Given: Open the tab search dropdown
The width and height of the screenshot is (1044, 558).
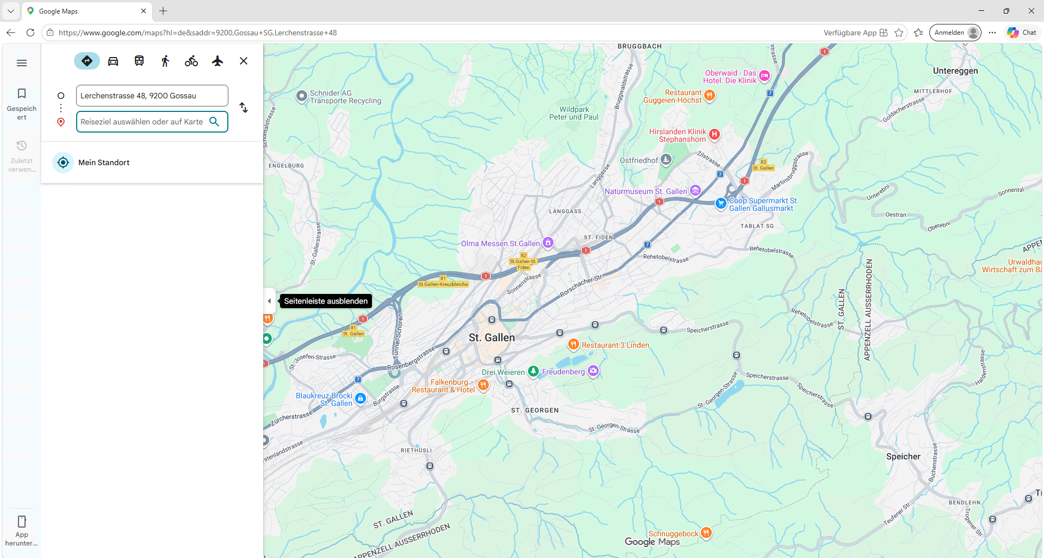Looking at the screenshot, I should (10, 11).
